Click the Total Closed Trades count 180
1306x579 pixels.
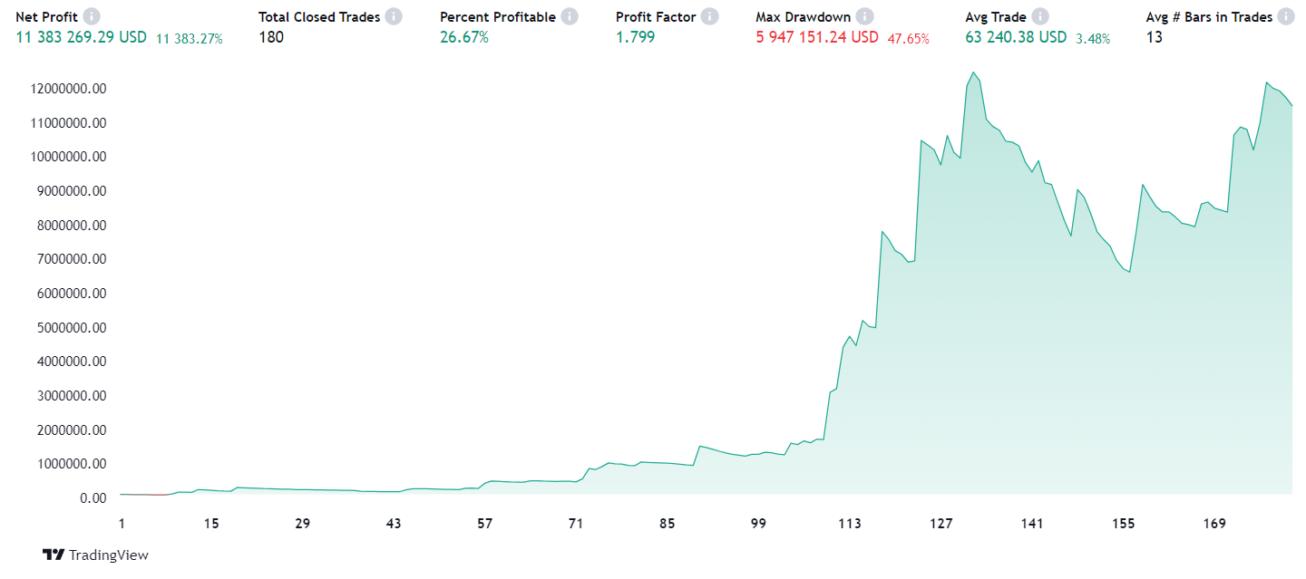point(271,37)
